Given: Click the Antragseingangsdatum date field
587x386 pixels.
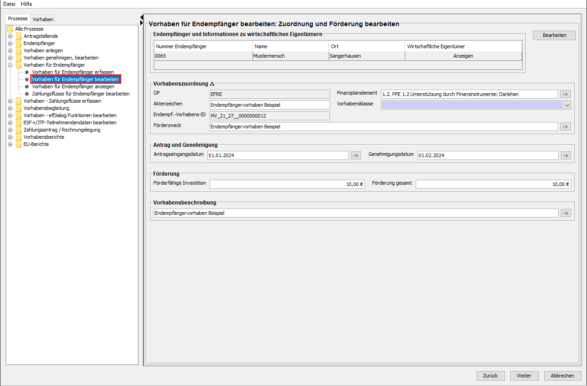Looking at the screenshot, I should (x=278, y=155).
